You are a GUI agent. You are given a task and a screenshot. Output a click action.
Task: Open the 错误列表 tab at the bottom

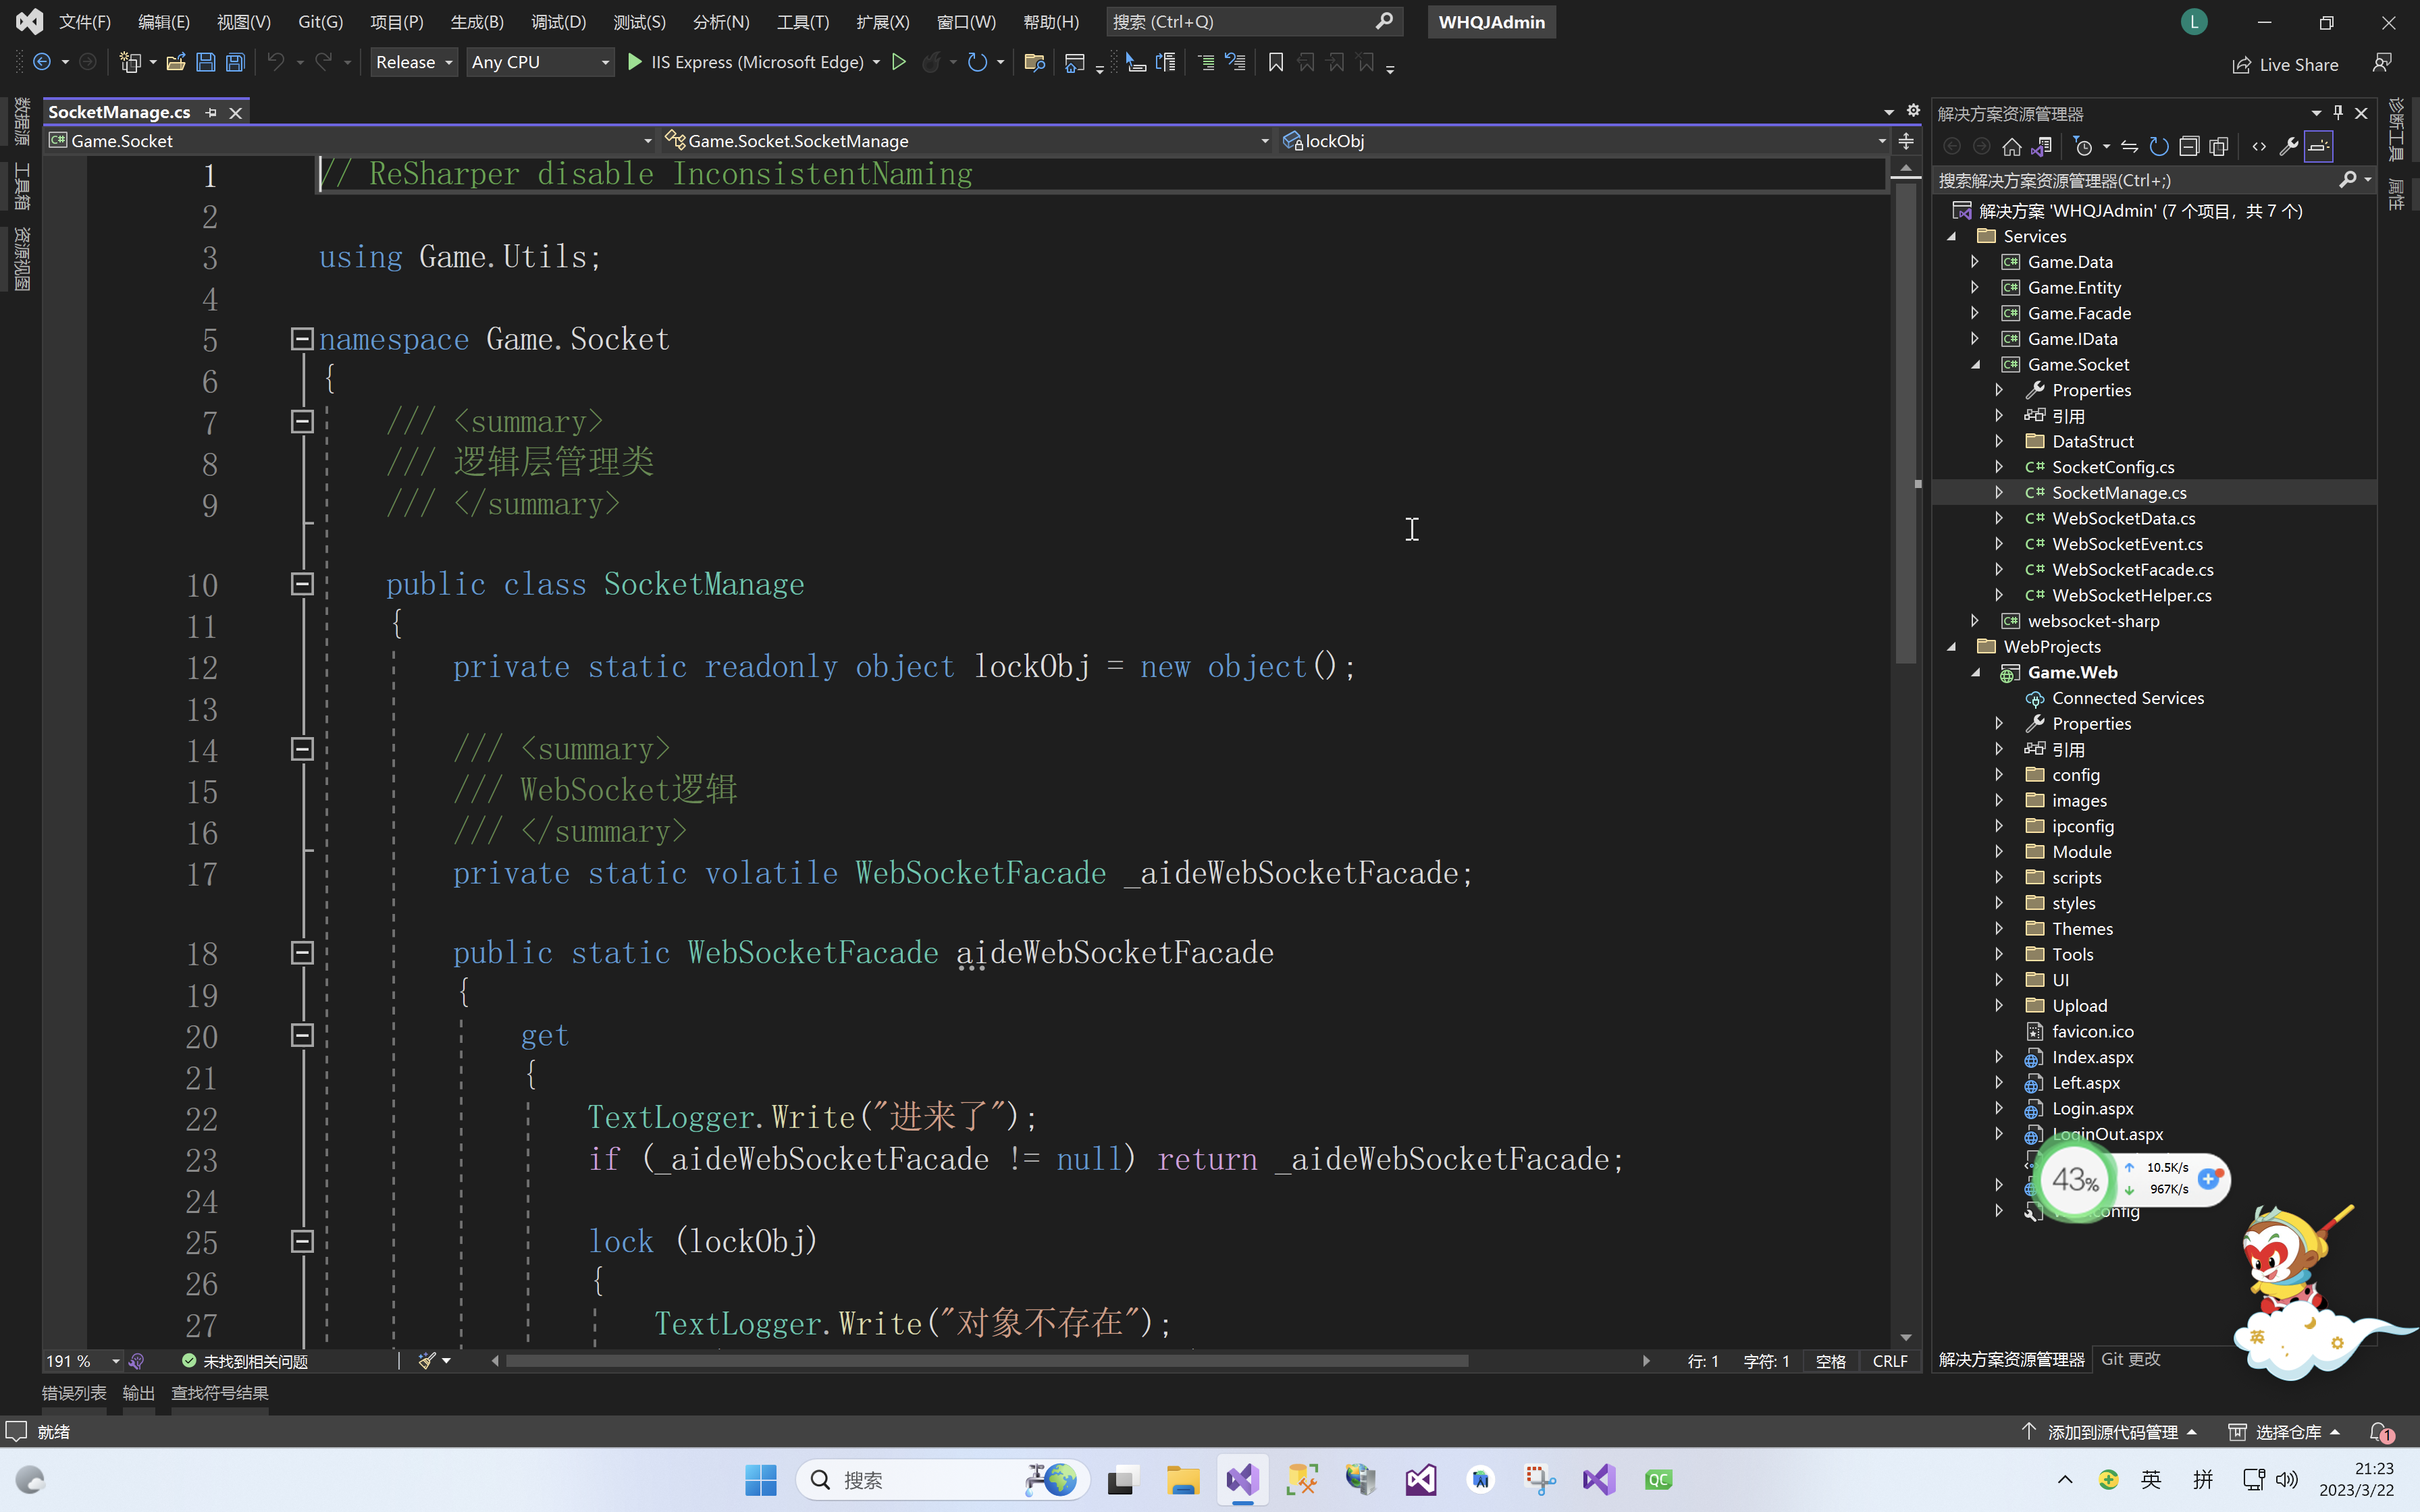[x=74, y=1393]
